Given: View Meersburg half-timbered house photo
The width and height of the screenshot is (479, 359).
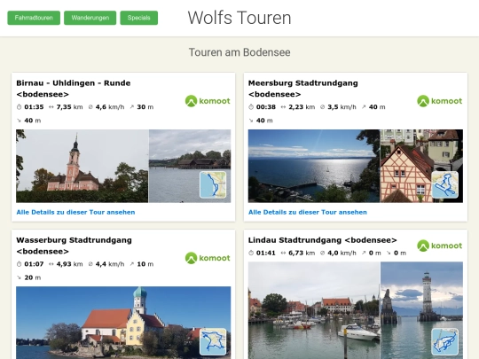Looking at the screenshot, I should point(421,166).
